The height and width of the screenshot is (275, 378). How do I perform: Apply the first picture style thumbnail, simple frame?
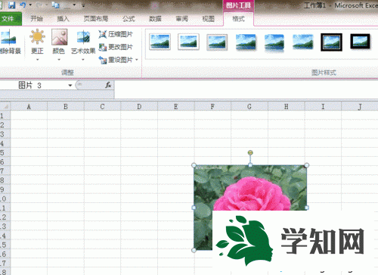(160, 42)
